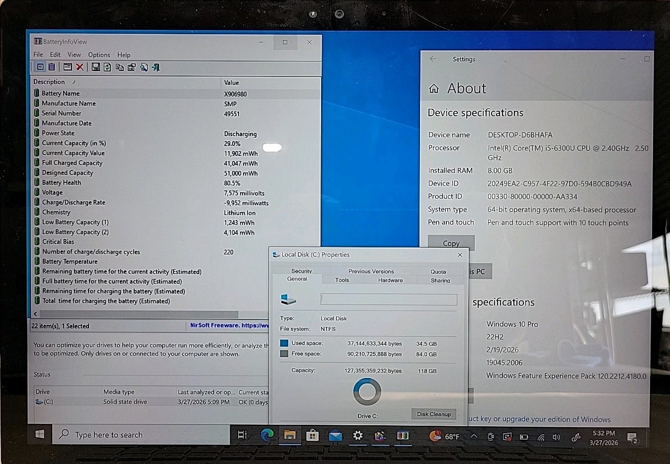Viewport: 670px width, 464px height.
Task: Select the Battery Health row
Action: 176,183
